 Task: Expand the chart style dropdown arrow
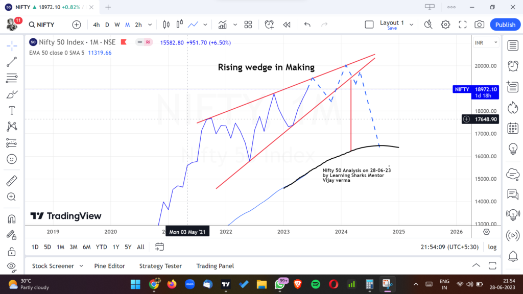pos(205,24)
